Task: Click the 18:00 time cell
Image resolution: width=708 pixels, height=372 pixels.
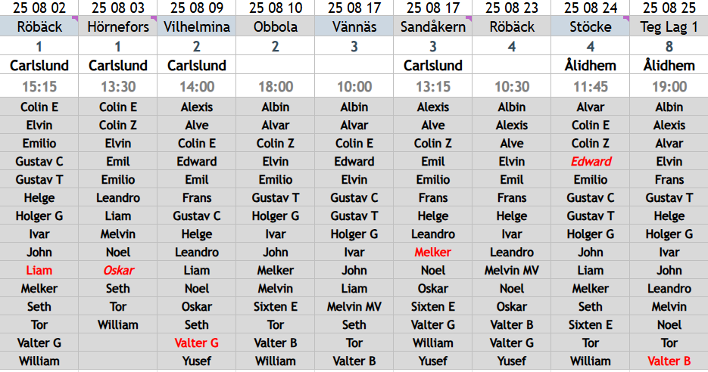Action: [x=276, y=86]
